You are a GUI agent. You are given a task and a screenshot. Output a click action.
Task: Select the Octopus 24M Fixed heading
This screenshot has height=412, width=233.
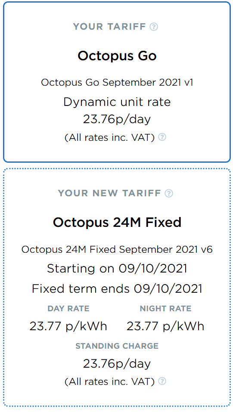(x=117, y=222)
